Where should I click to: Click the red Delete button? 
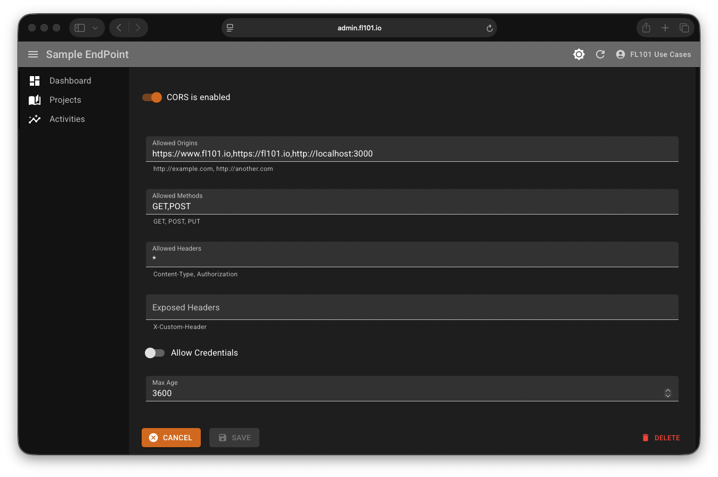(x=661, y=438)
